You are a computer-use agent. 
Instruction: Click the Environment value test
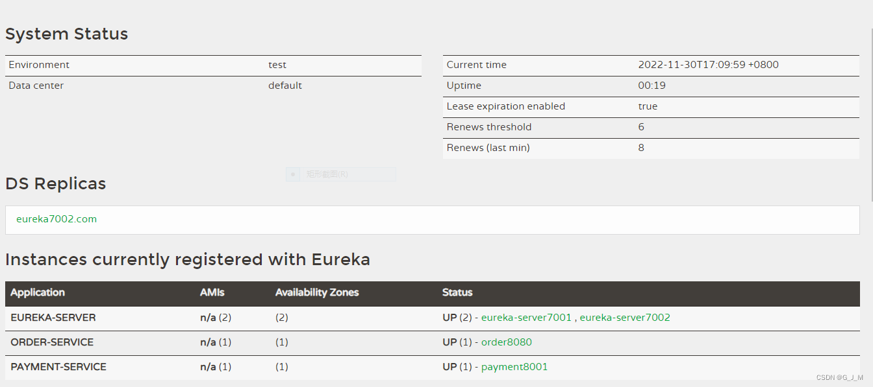point(277,65)
